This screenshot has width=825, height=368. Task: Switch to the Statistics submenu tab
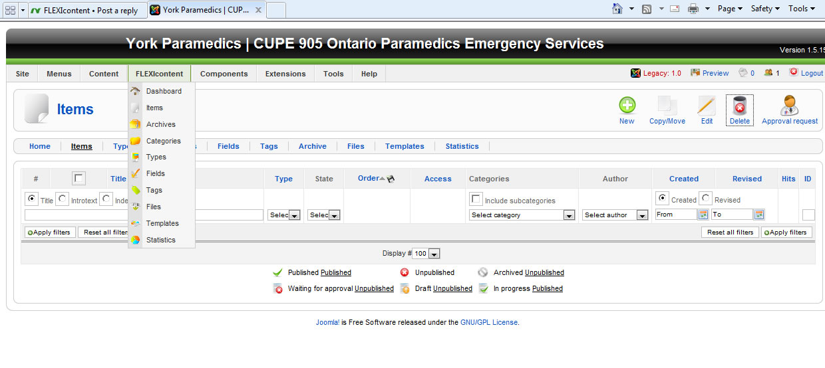pyautogui.click(x=462, y=146)
